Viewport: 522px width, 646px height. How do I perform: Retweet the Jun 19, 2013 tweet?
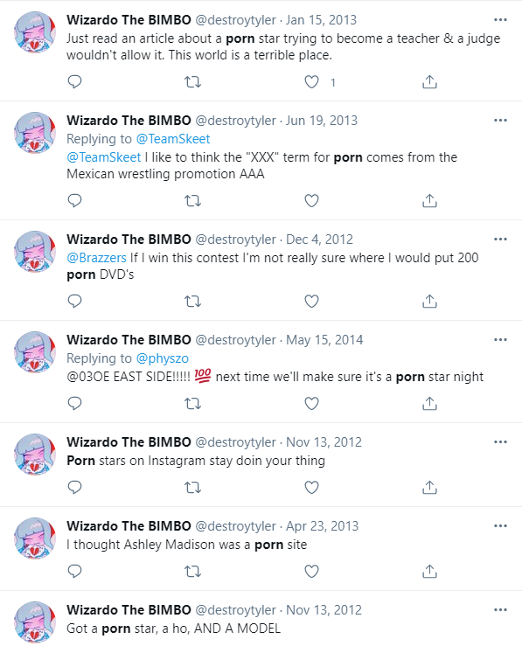[x=192, y=201]
